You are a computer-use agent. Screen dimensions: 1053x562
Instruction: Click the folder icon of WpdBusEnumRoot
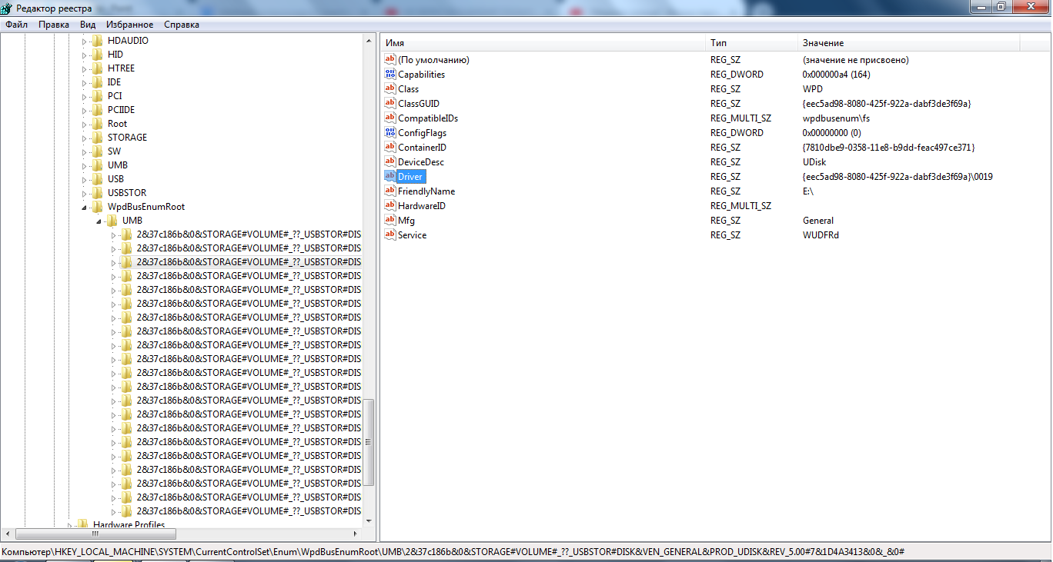[97, 207]
